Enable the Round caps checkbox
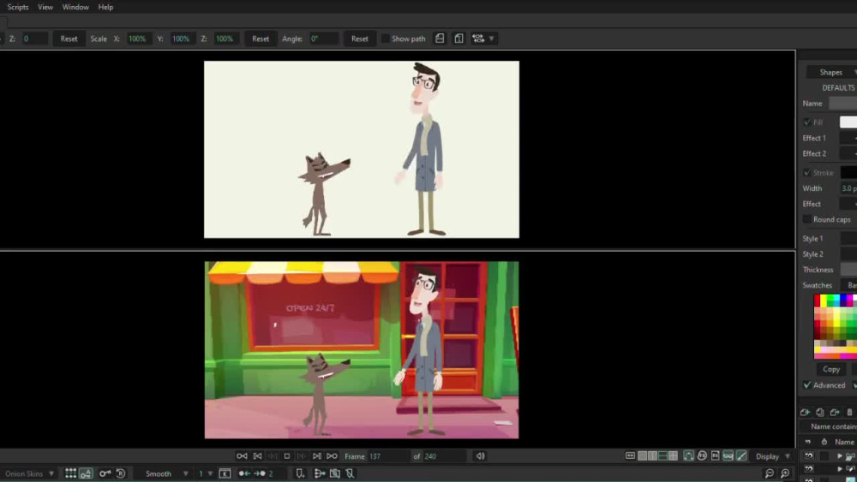Image resolution: width=857 pixels, height=482 pixels. (x=806, y=219)
